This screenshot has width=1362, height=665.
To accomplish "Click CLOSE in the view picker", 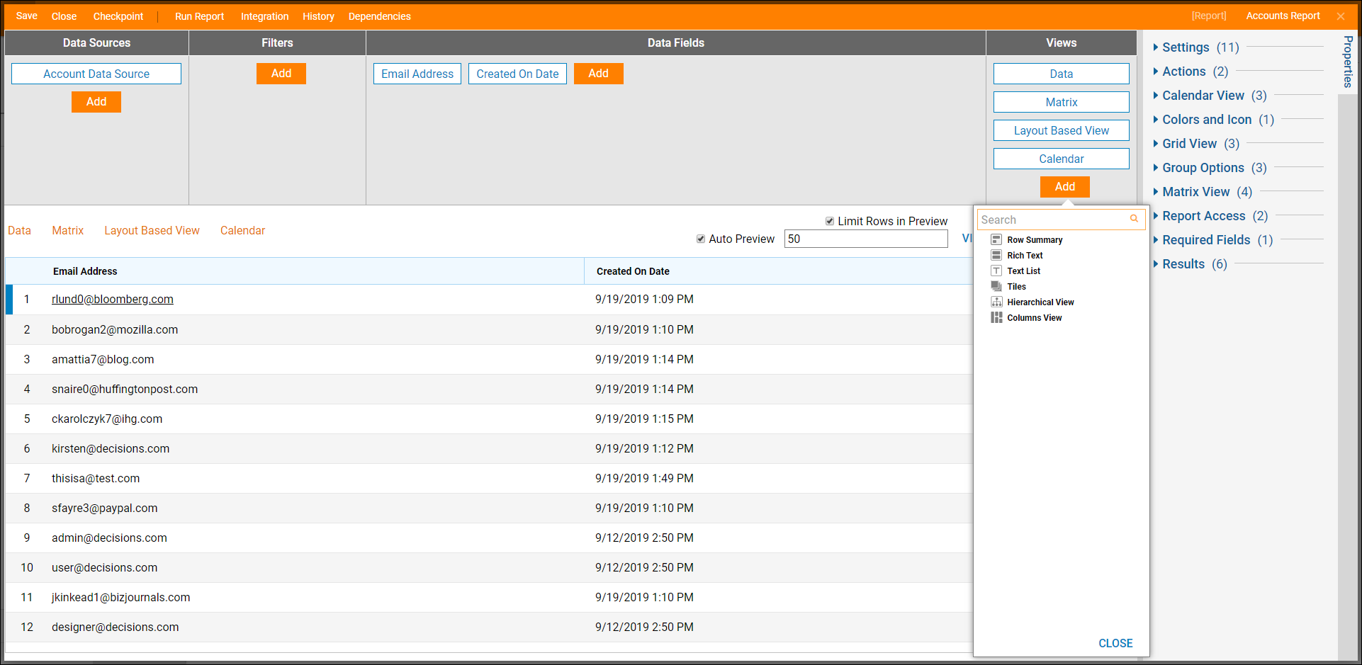I will [1115, 643].
